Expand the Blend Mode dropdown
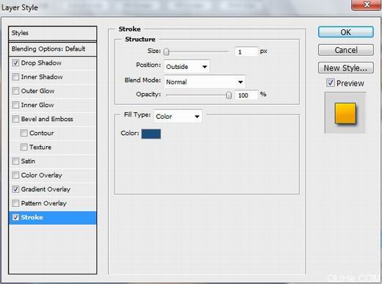Image resolution: width=382 pixels, height=284 pixels. tap(205, 81)
